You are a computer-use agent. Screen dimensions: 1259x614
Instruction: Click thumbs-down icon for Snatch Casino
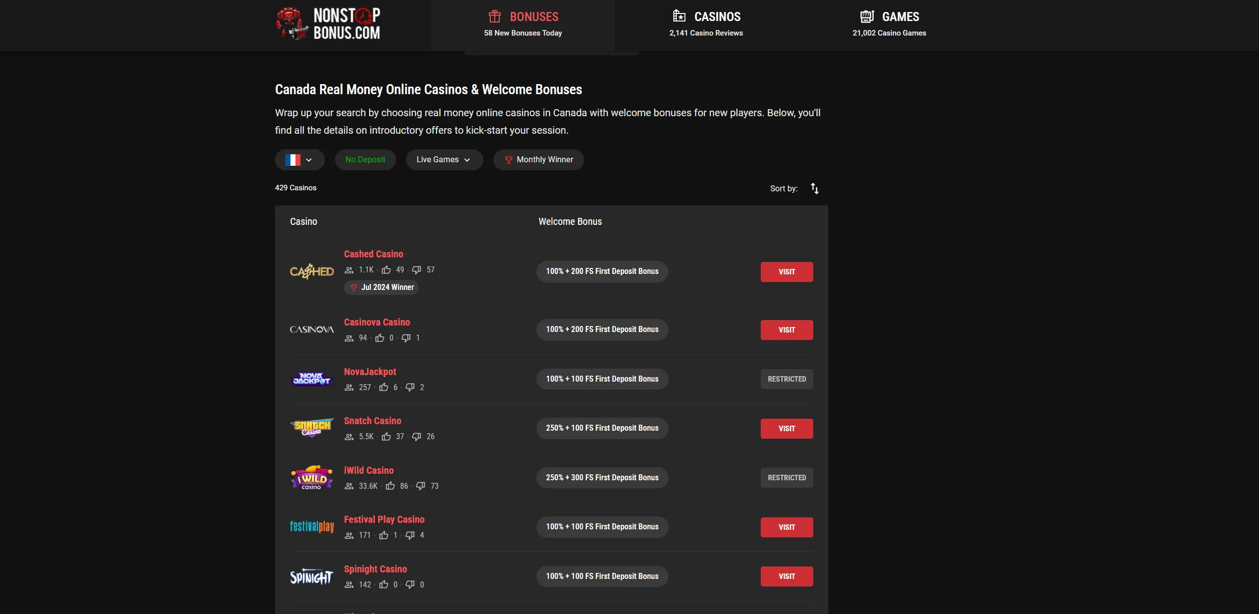point(417,437)
